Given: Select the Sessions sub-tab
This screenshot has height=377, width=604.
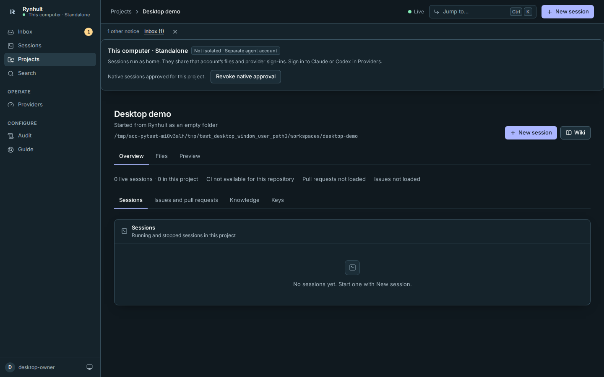Looking at the screenshot, I should tap(131, 200).
